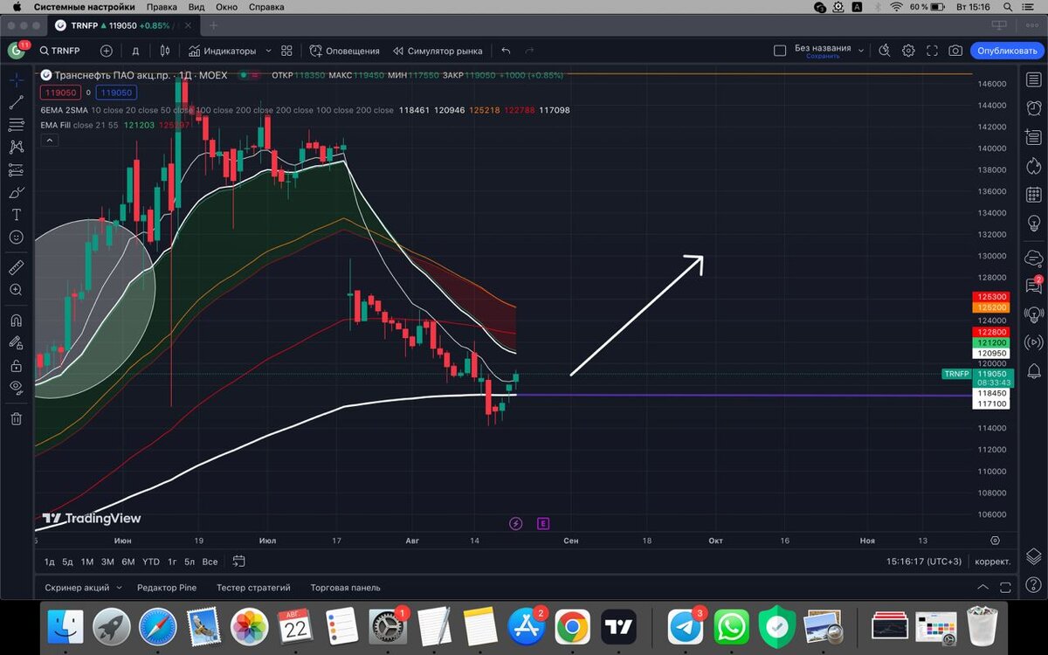This screenshot has height=655, width=1048.
Task: Click the red sell price box 119050
Action: tap(62, 93)
